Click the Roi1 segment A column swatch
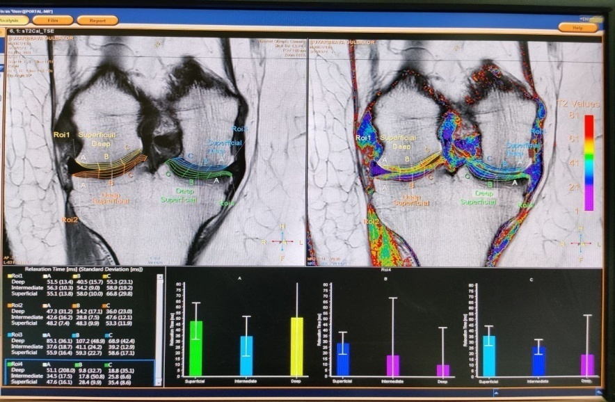Screen dimensions: 615x402 47,276
